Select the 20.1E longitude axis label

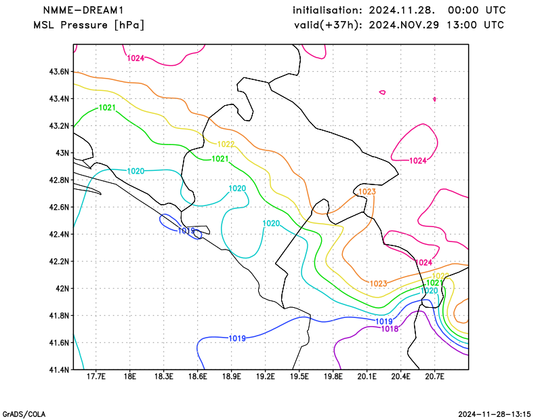pos(367,376)
